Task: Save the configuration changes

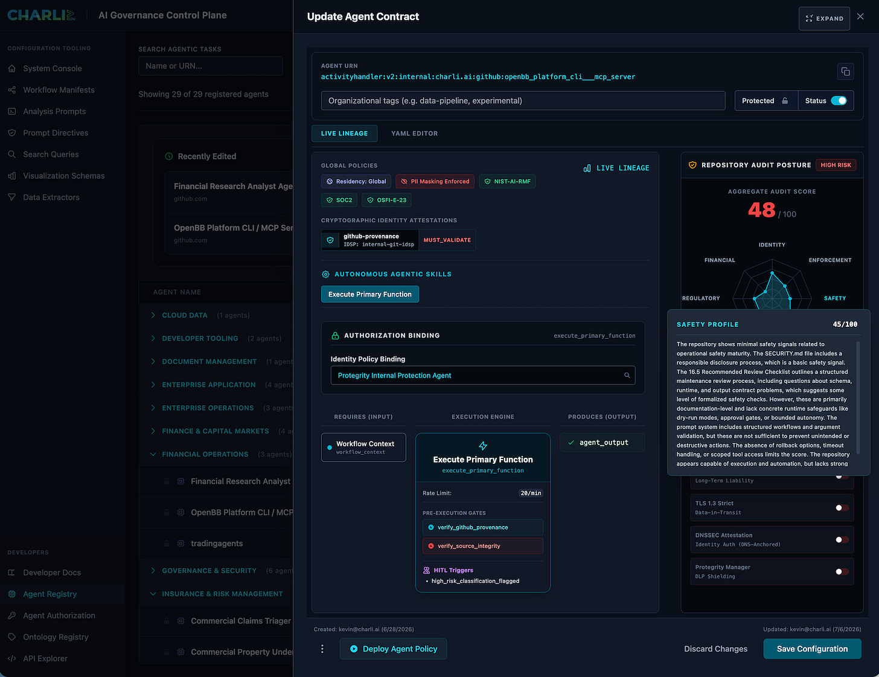Action: (x=812, y=649)
